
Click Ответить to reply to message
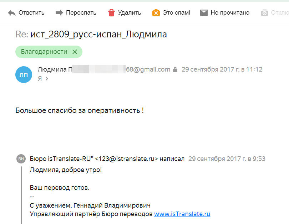click(31, 13)
